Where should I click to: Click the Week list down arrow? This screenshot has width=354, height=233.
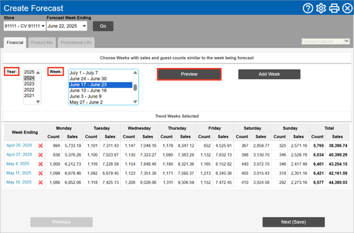[x=135, y=102]
